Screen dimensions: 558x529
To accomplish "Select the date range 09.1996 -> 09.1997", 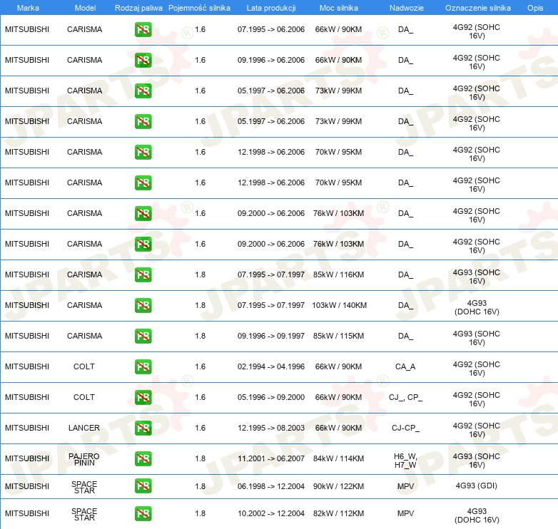I will point(271,336).
